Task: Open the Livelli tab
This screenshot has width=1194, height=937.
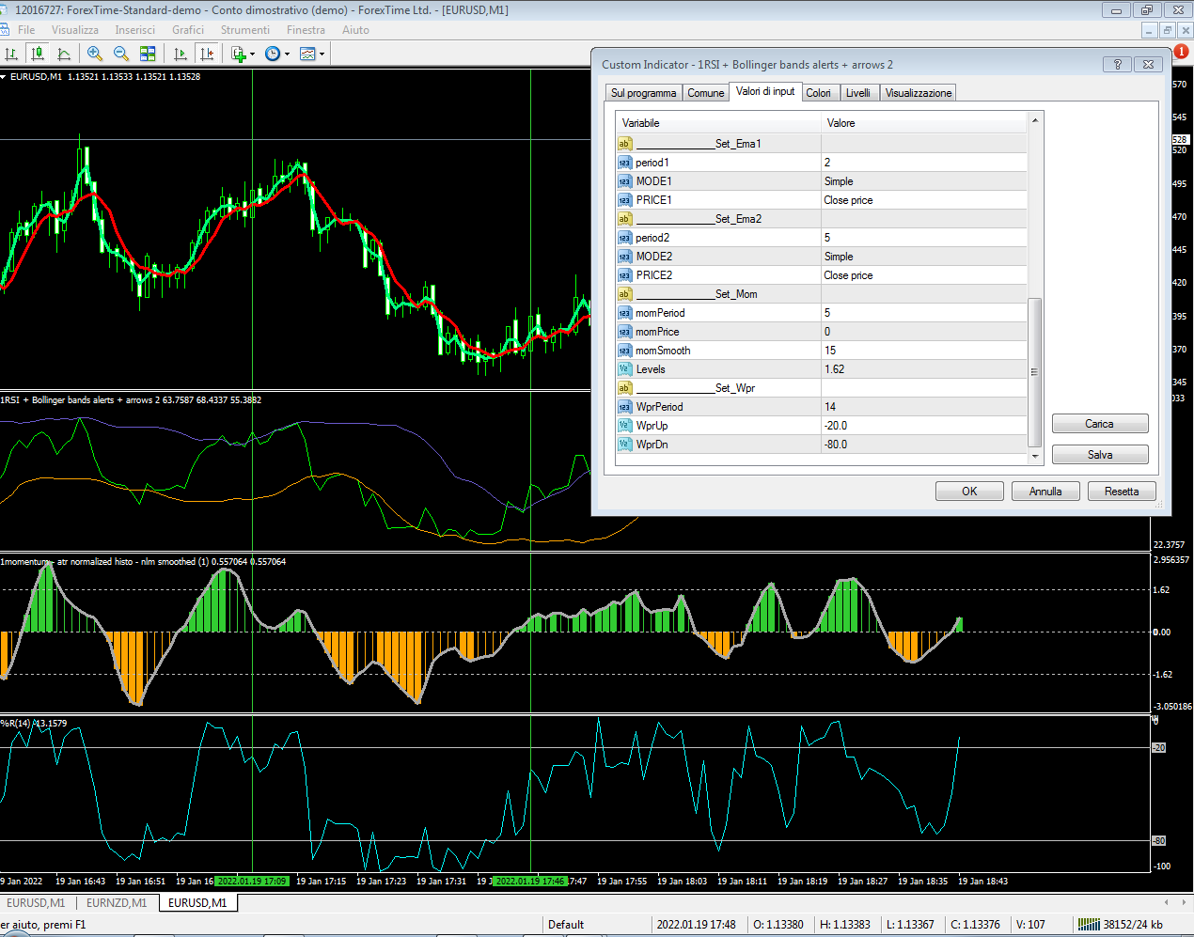Action: tap(857, 93)
